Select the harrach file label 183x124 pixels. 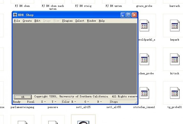(175, 6)
